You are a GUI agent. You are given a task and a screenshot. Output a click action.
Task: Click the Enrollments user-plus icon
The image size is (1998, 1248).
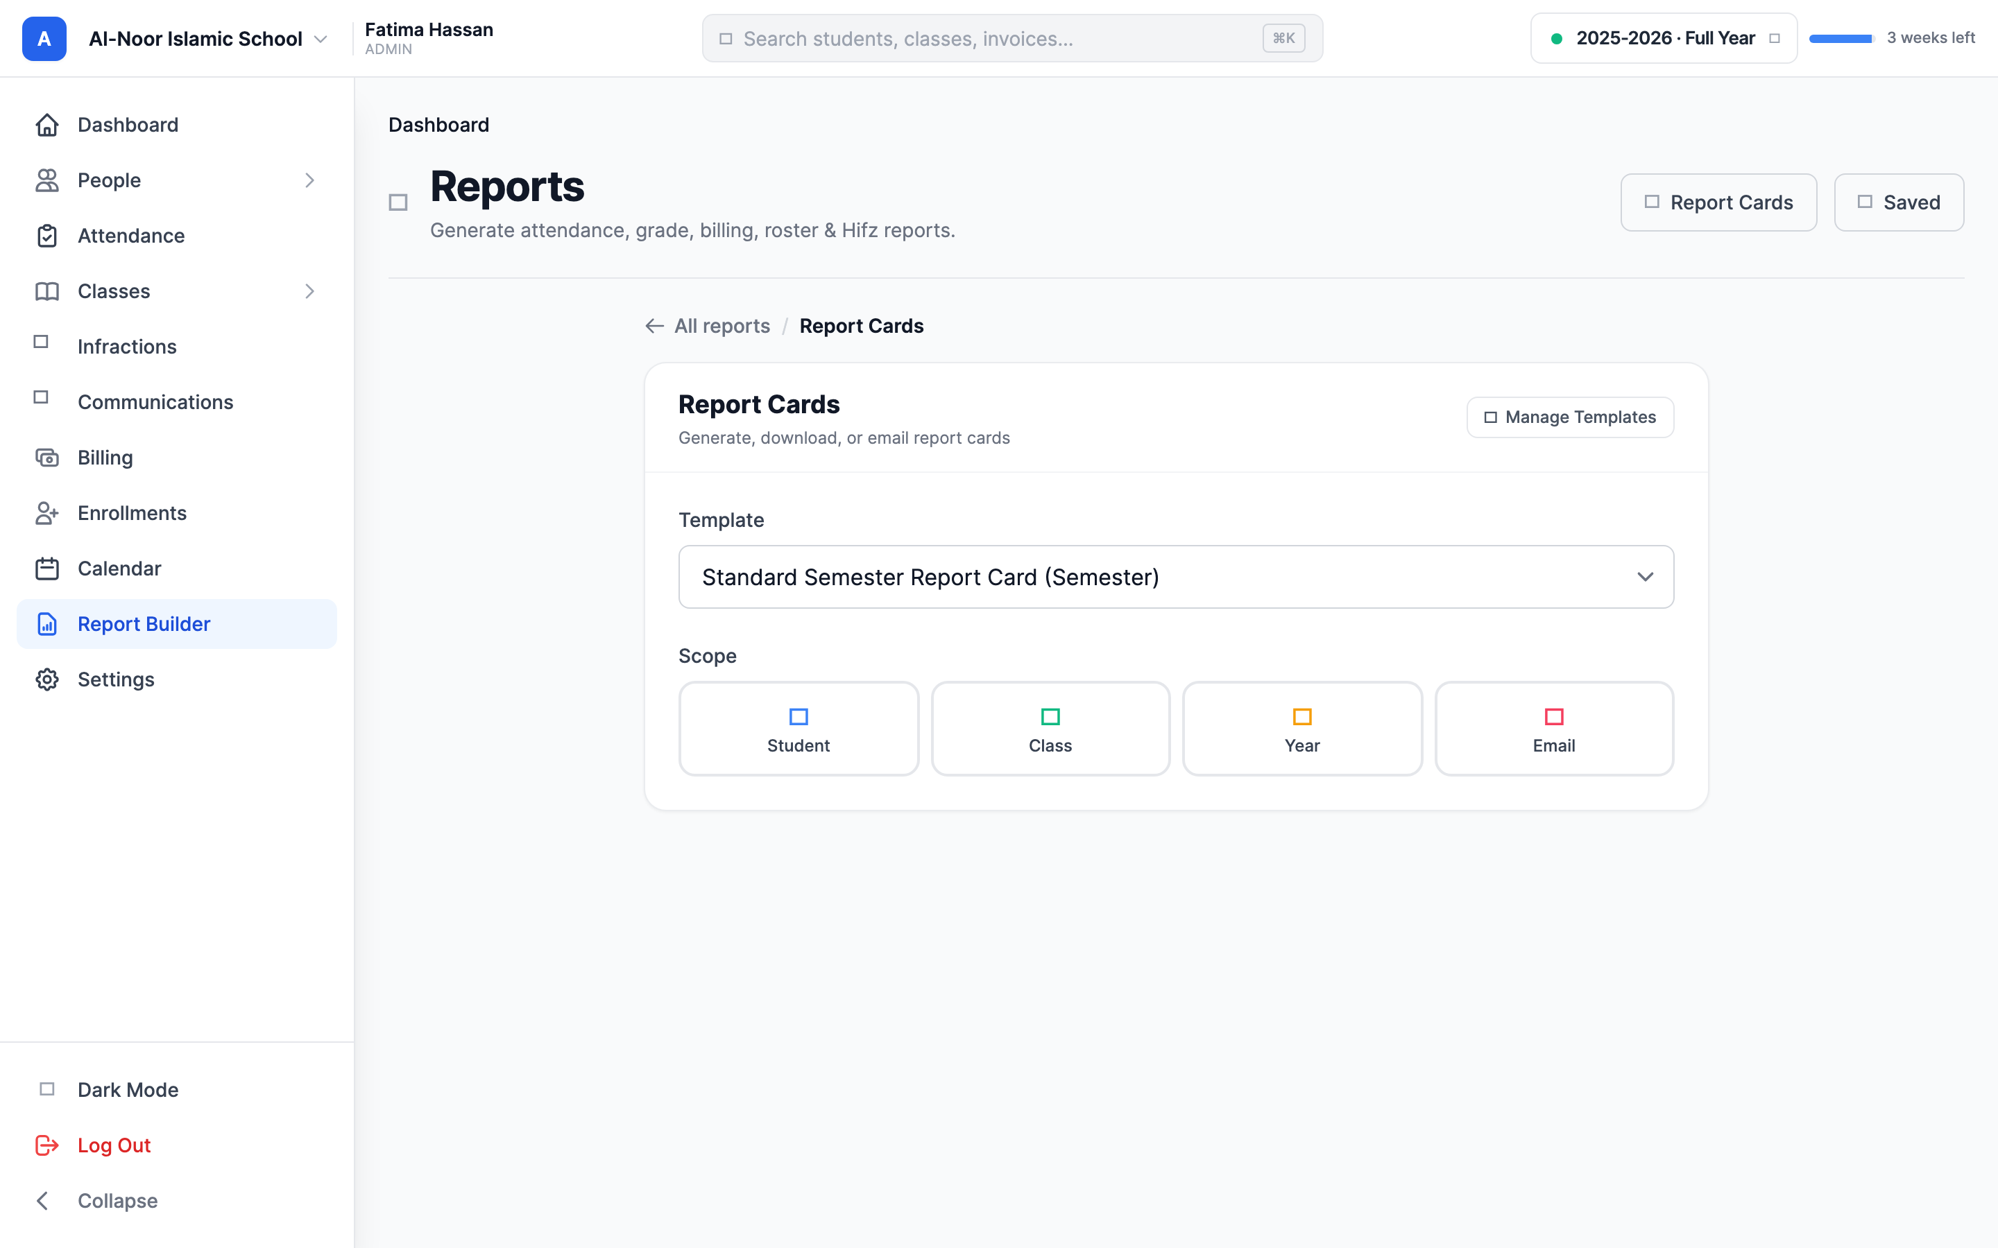(x=47, y=512)
